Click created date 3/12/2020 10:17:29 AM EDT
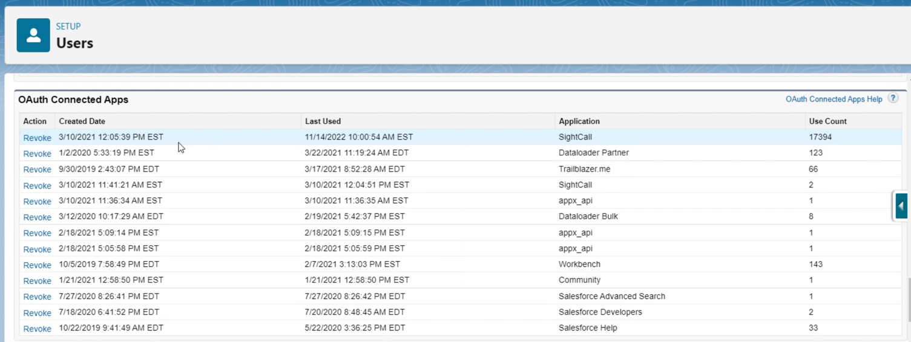The width and height of the screenshot is (911, 342). click(111, 216)
